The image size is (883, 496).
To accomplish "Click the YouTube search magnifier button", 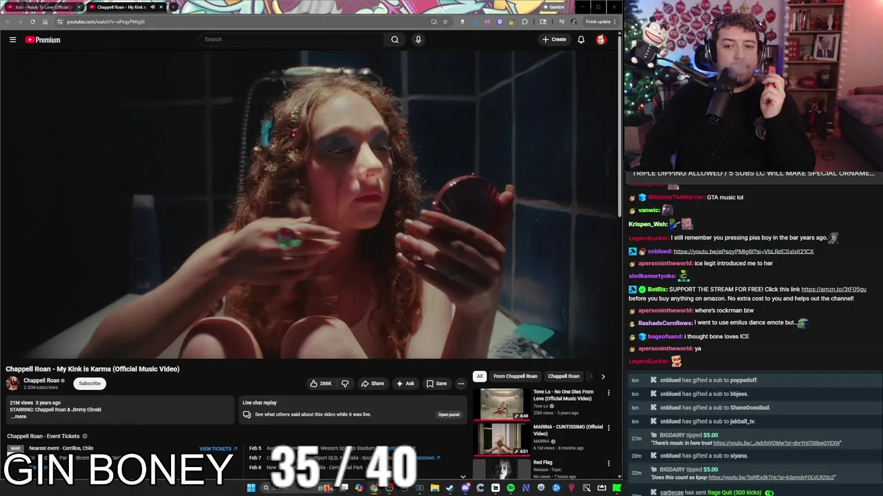I will click(395, 39).
